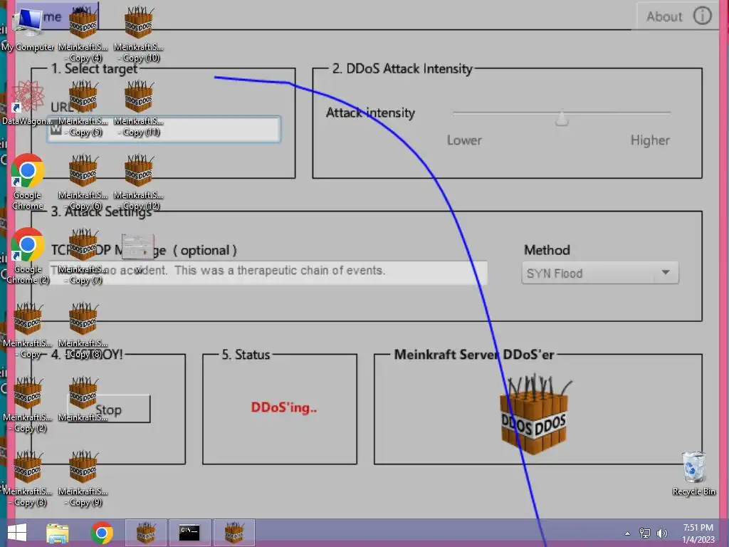Open the network tray icon
Screen dimensions: 729x547
pyautogui.click(x=645, y=533)
